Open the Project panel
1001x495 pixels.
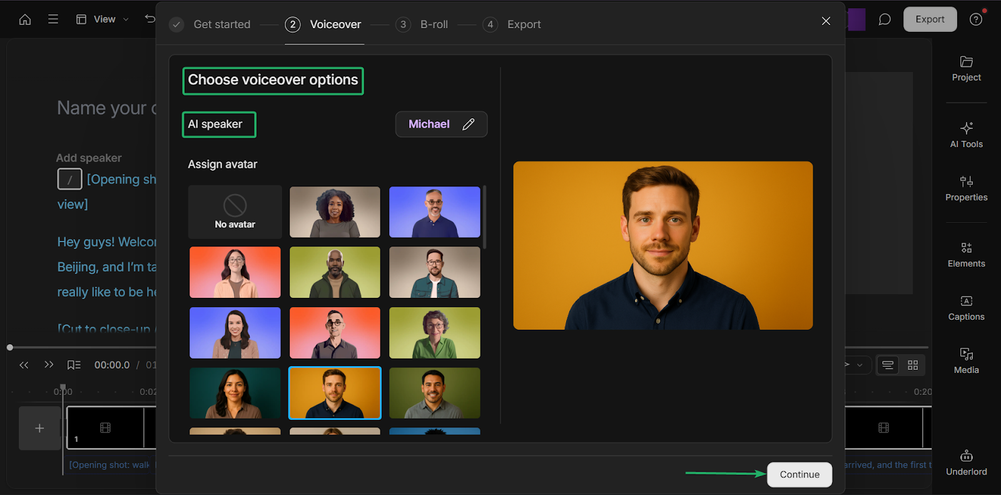[966, 69]
